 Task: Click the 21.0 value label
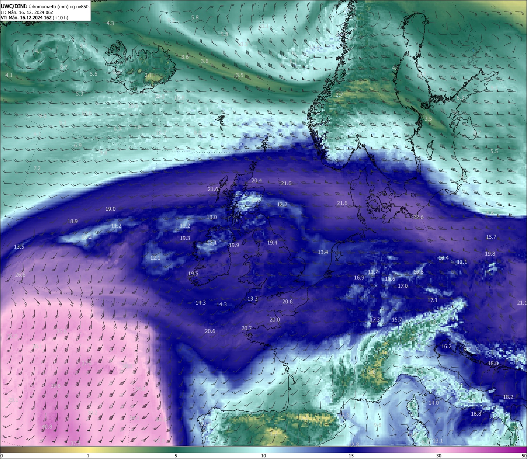coord(286,184)
